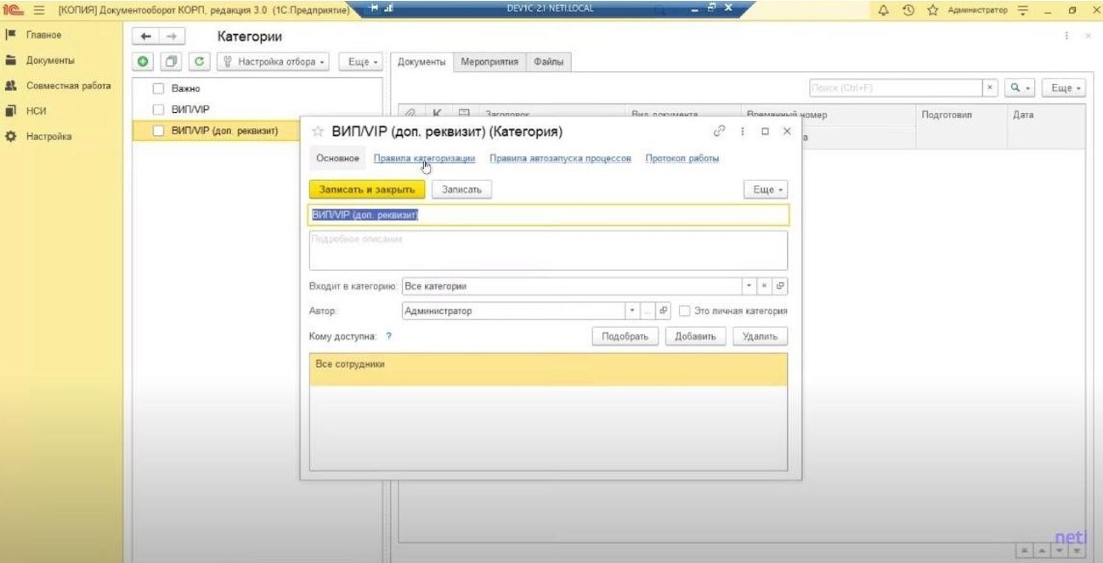
Task: Switch to the Мероприятия tab
Action: (x=489, y=62)
